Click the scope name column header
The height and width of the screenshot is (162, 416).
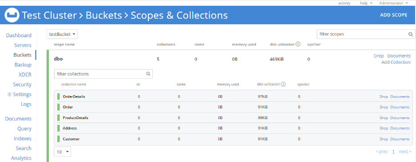pyautogui.click(x=64, y=44)
